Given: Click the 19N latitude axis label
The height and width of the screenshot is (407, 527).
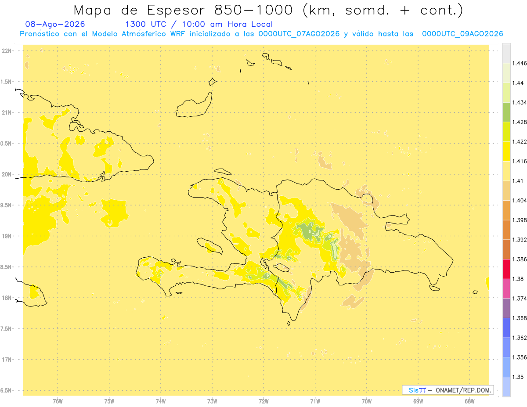Looking at the screenshot, I should coord(7,236).
